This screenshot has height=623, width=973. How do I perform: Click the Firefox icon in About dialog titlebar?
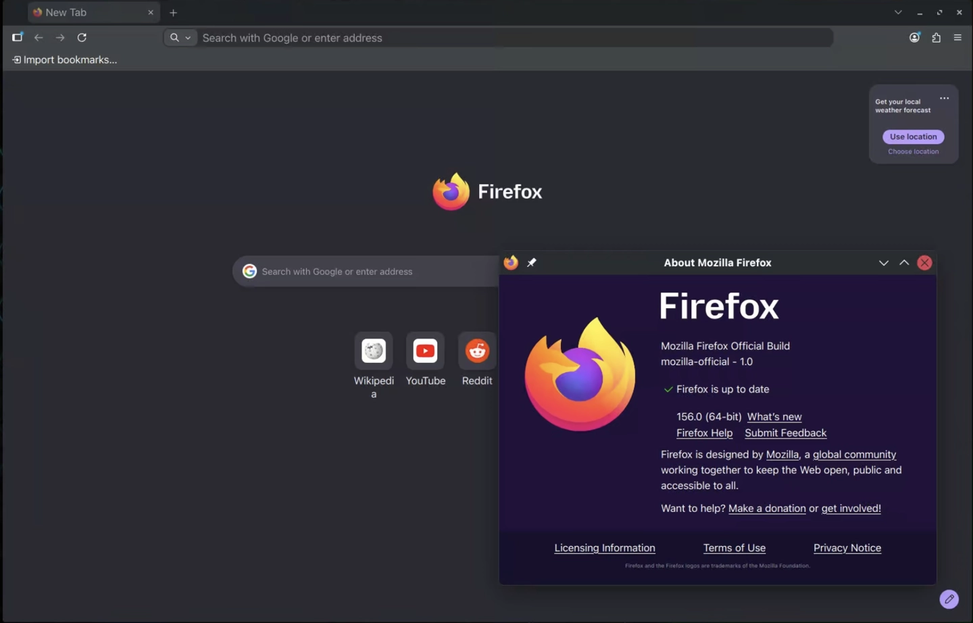[x=511, y=263]
